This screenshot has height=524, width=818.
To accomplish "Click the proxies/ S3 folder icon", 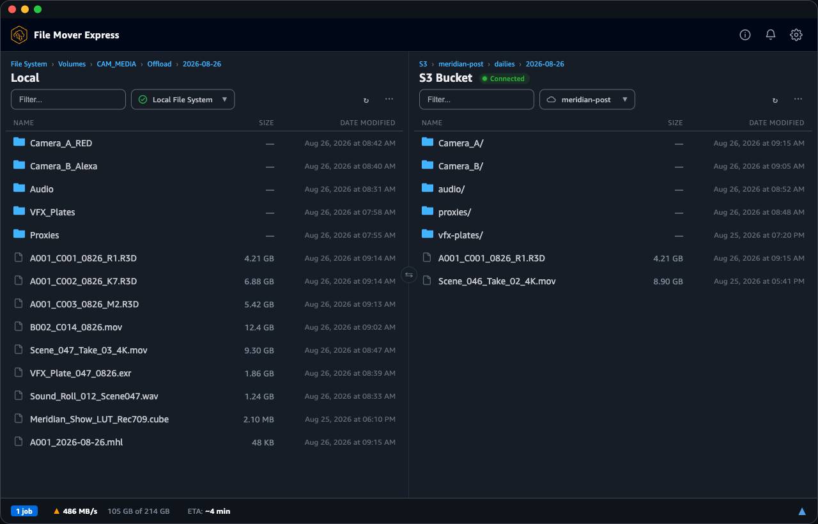I will pyautogui.click(x=428, y=212).
